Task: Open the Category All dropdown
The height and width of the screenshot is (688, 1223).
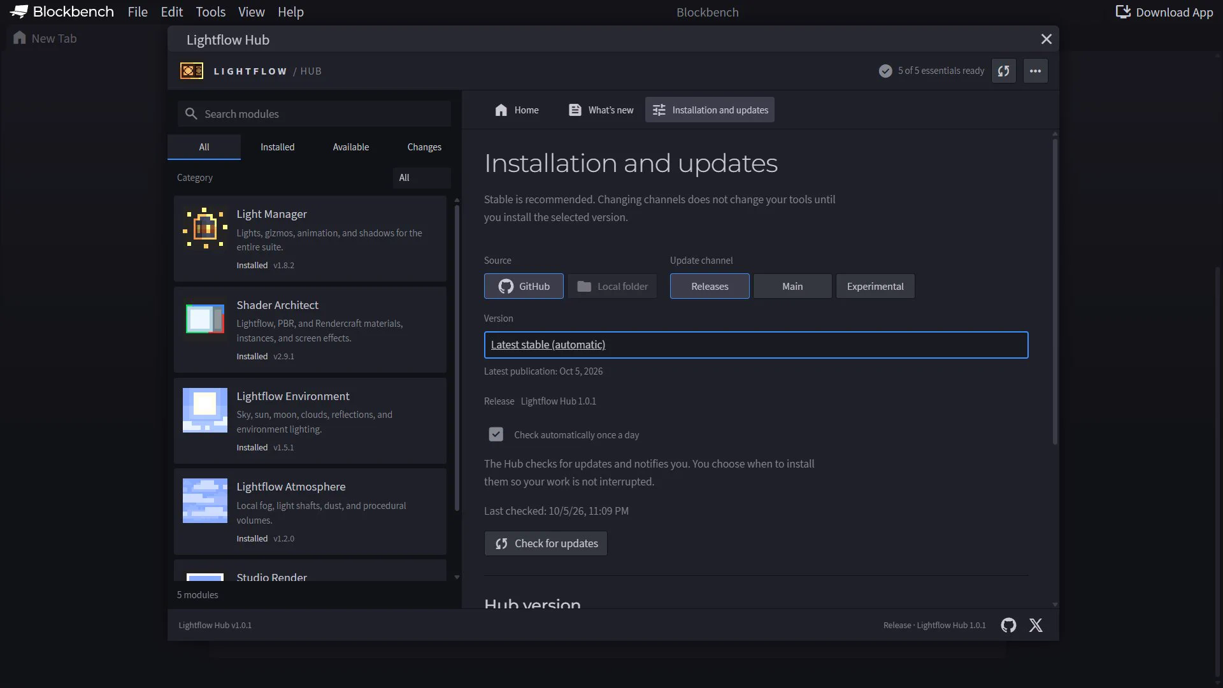Action: 422,178
